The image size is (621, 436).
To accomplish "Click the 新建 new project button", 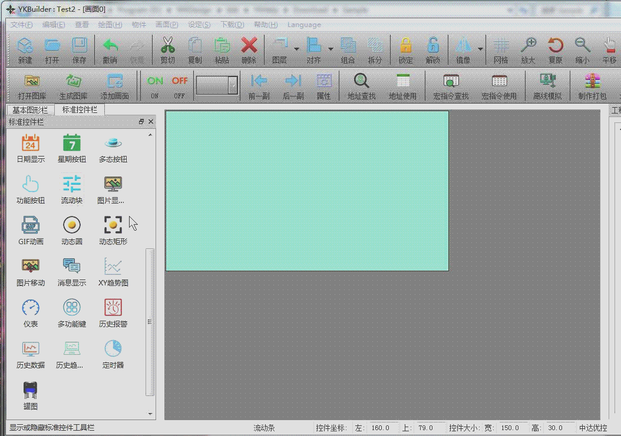I will pos(25,50).
